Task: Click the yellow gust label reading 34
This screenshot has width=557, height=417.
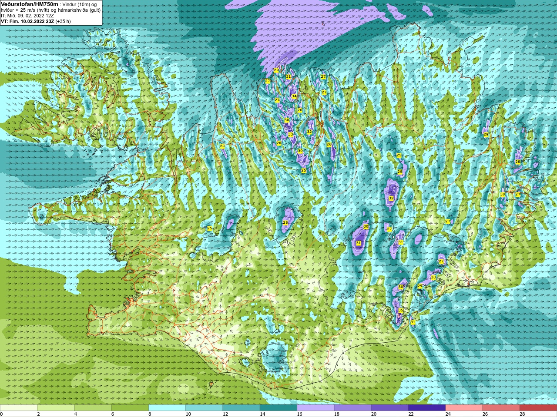Action: coord(294,96)
